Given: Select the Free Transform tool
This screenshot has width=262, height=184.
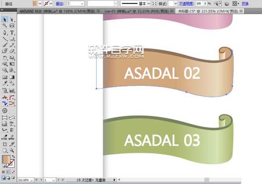Looking at the screenshot, I should click(12, 64).
